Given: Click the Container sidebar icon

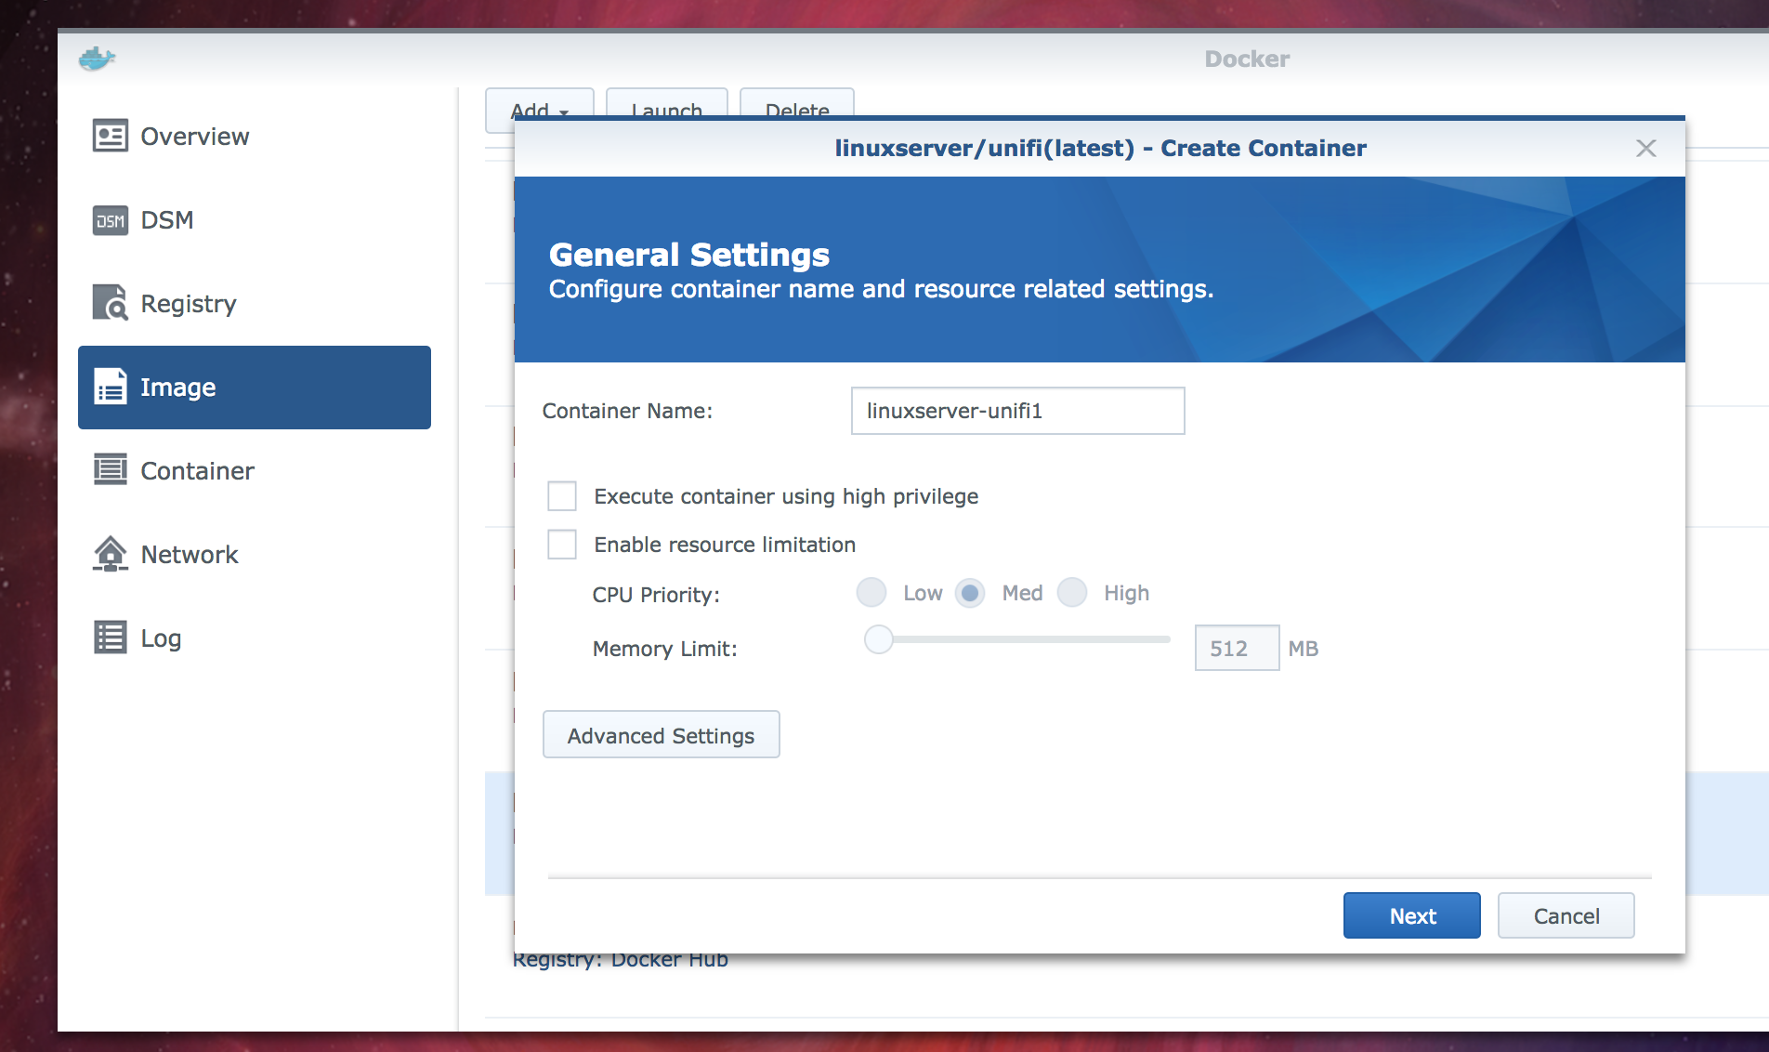Looking at the screenshot, I should 110,470.
